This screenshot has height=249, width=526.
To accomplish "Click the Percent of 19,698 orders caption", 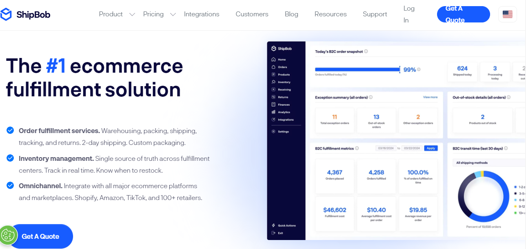I will coord(484,227).
